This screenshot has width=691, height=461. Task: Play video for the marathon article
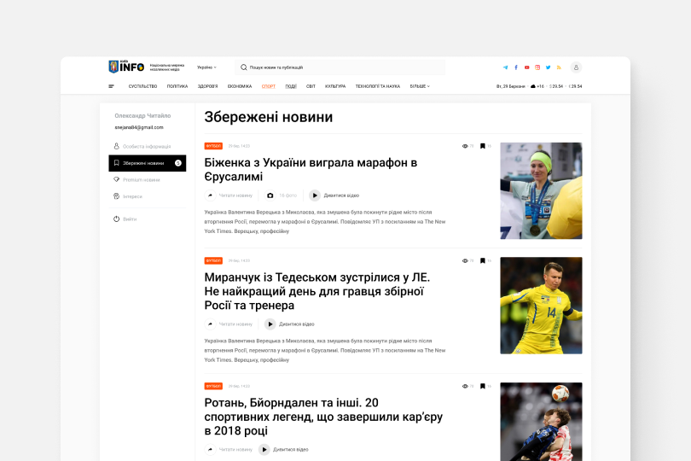pos(334,195)
